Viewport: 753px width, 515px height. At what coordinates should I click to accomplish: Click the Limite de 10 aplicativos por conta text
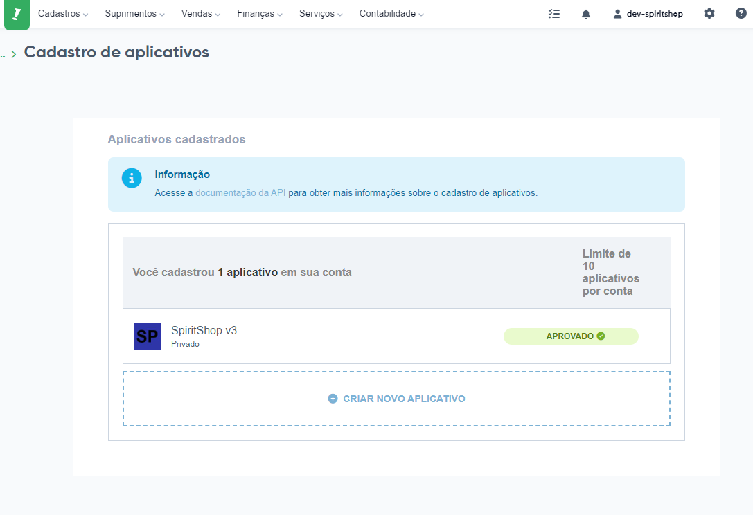click(611, 272)
